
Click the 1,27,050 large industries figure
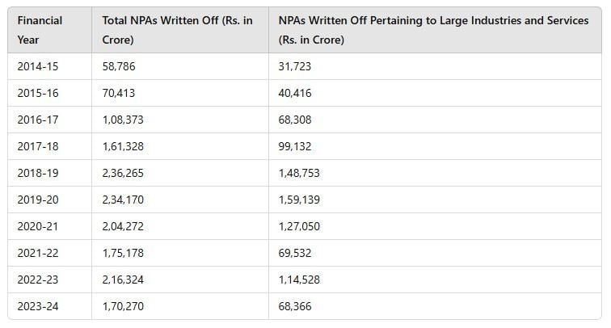coord(299,226)
